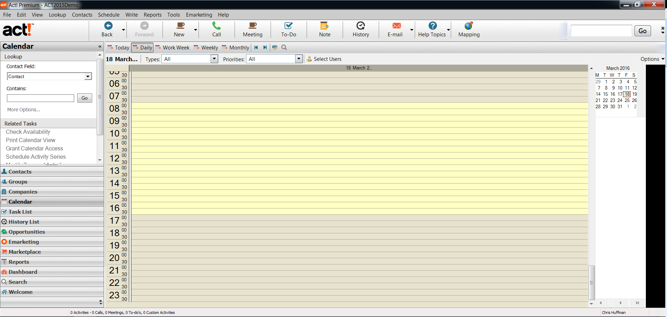Open the Priorities filter dropdown
Viewport: 667px width, 317px height.
coord(299,59)
